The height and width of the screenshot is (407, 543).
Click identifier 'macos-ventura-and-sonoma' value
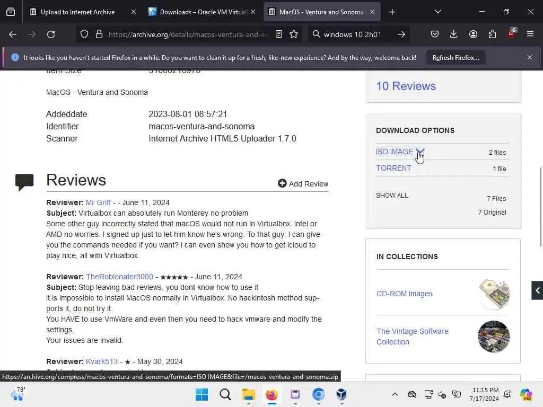pyautogui.click(x=202, y=126)
